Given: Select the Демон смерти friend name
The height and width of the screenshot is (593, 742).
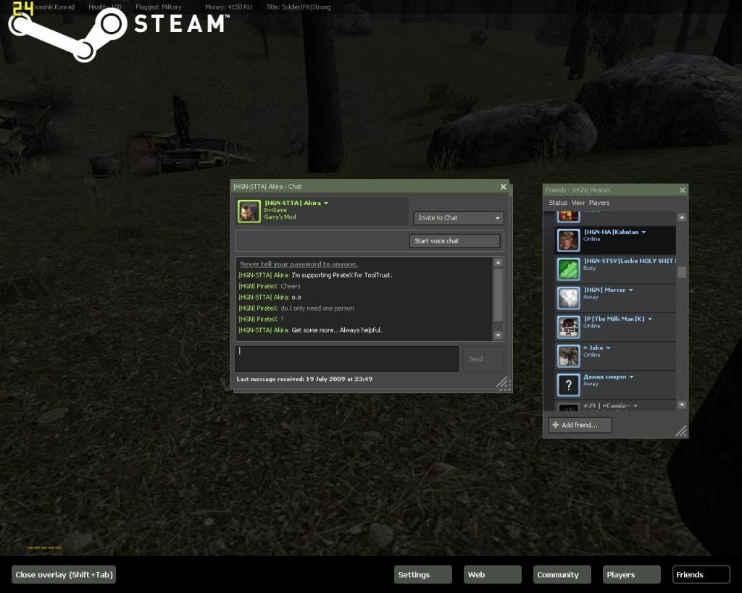Looking at the screenshot, I should (605, 377).
